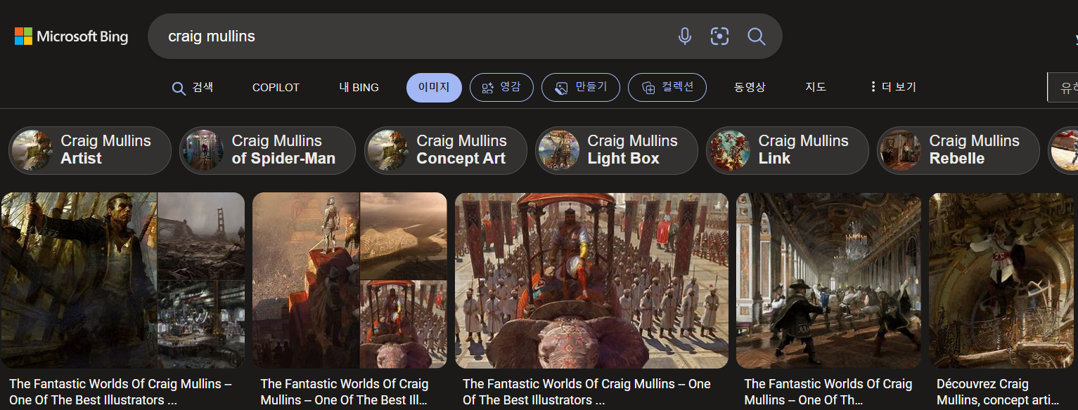This screenshot has height=410, width=1078.
Task: Click the magnifying glass search button
Action: pos(756,37)
